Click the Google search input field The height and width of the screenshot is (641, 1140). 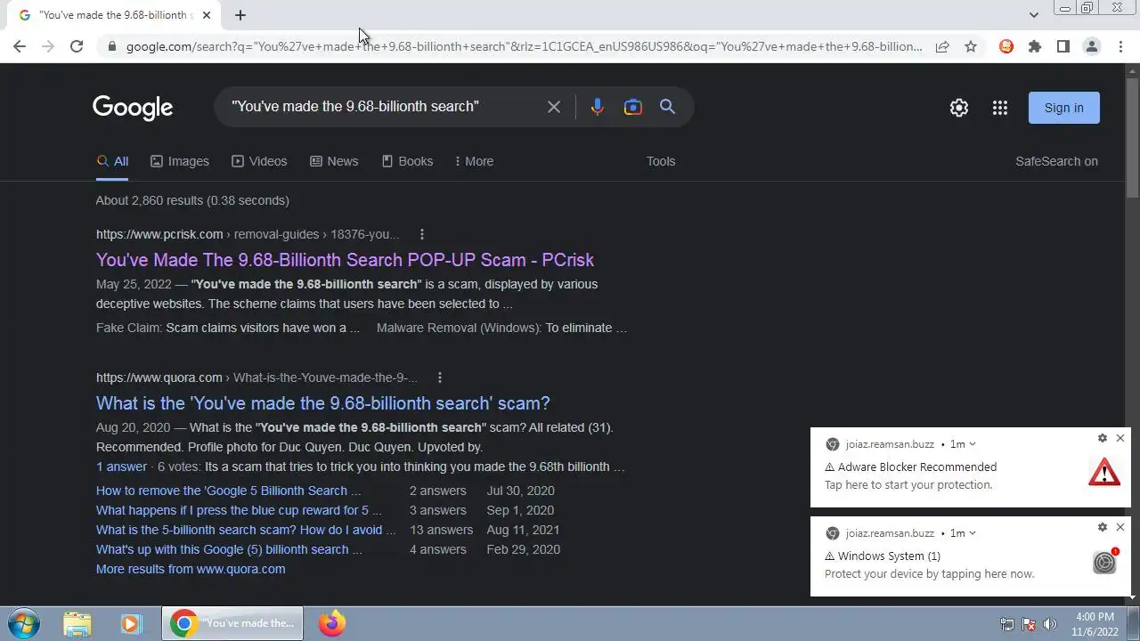click(383, 107)
